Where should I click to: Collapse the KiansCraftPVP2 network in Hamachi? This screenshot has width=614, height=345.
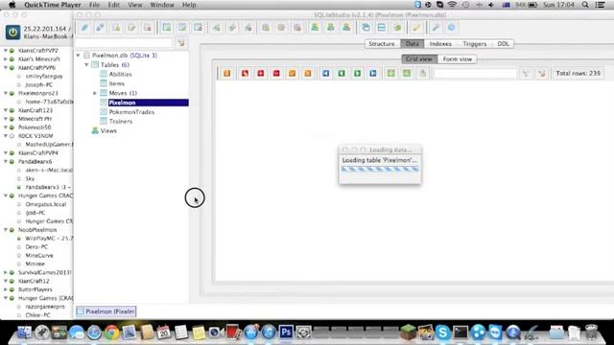click(6, 51)
